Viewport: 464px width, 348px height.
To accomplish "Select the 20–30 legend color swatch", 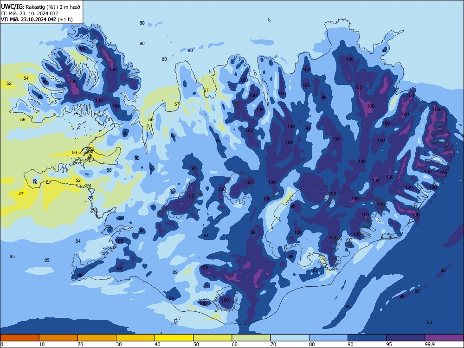I will [97, 338].
